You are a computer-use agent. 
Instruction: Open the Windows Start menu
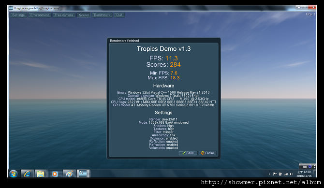click(13, 174)
